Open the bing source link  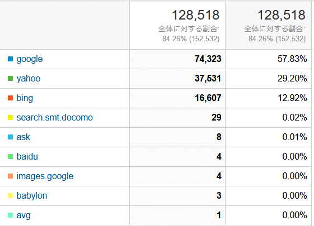click(25, 98)
